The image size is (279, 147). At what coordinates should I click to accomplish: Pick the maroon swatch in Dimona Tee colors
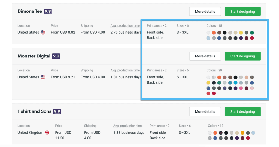[x=246, y=38]
